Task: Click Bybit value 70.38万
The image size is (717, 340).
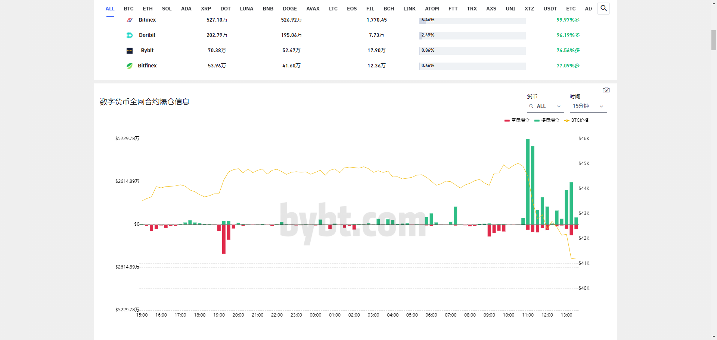Action: (217, 50)
